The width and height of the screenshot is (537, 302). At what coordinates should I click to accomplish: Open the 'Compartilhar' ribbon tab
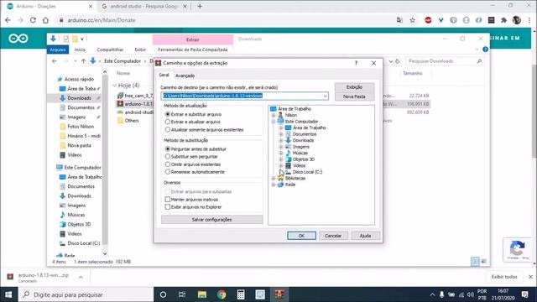pos(110,49)
